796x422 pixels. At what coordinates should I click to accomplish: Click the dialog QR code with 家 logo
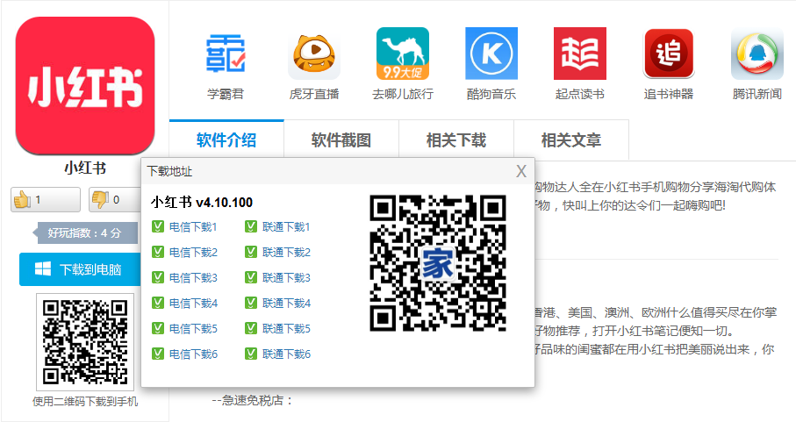(x=438, y=264)
